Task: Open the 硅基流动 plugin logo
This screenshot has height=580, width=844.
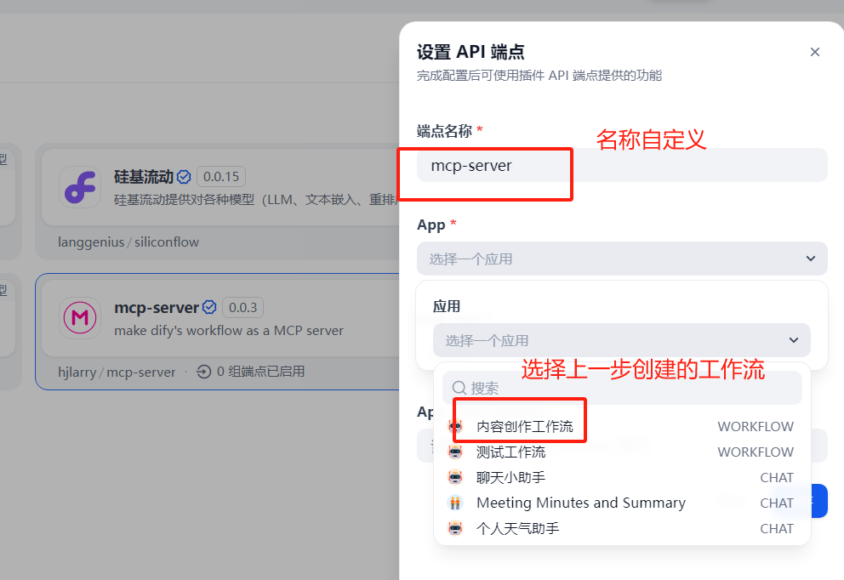Action: tap(80, 187)
